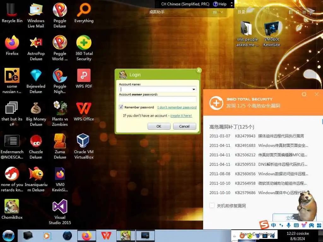Click OK in the Login dialog
This screenshot has width=323, height=242.
point(159,126)
